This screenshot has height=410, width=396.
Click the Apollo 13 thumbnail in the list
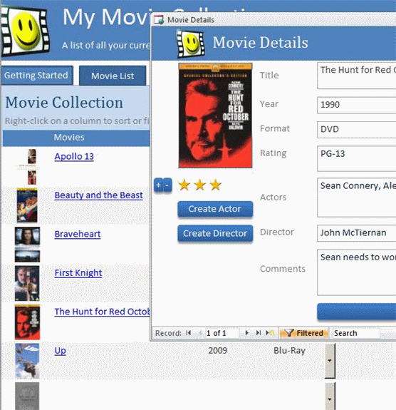coord(32,167)
